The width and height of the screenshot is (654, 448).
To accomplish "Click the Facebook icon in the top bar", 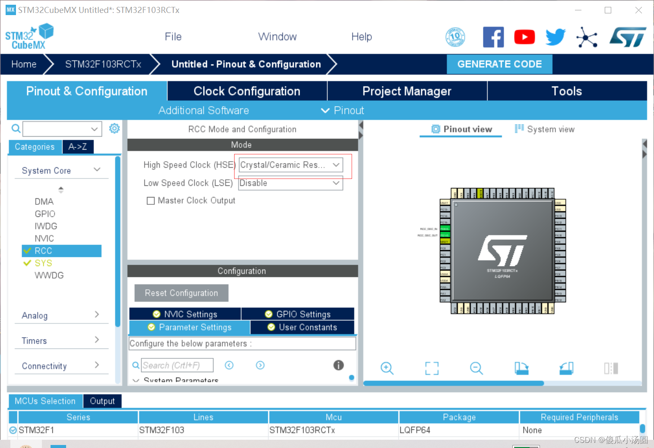I will 493,37.
